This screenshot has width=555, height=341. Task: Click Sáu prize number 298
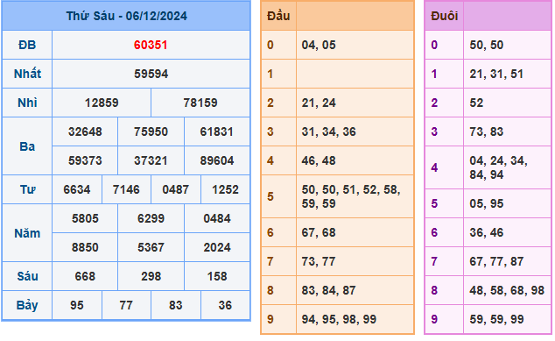151,276
